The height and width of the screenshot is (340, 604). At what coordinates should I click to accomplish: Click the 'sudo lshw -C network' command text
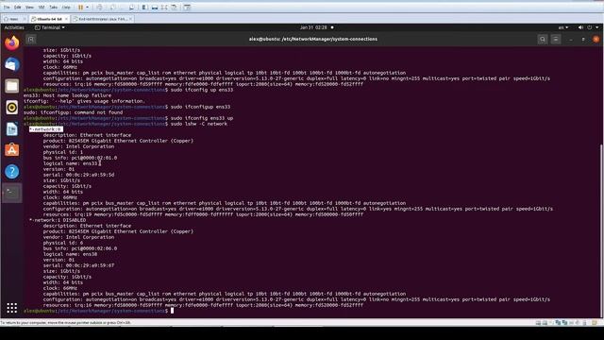(199, 124)
